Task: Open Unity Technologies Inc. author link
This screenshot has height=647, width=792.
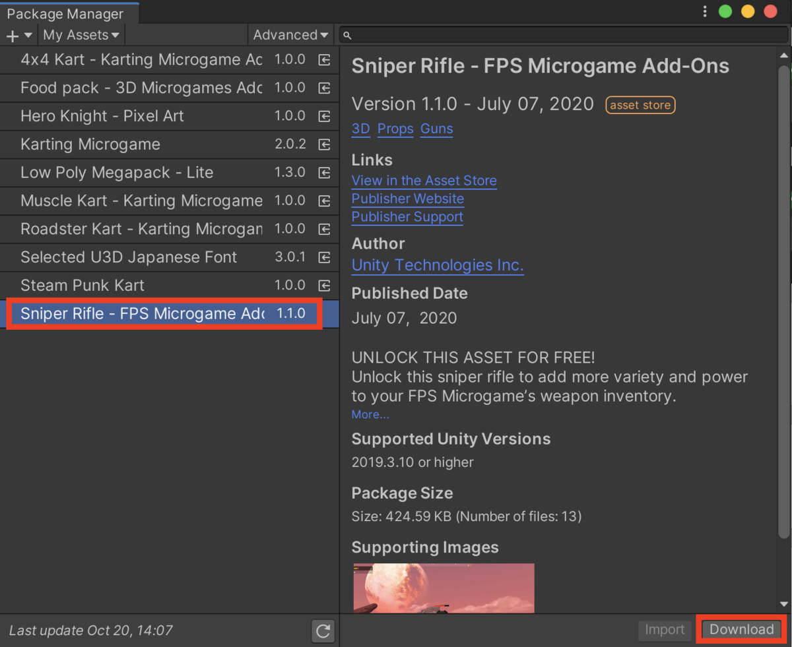Action: [x=438, y=266]
